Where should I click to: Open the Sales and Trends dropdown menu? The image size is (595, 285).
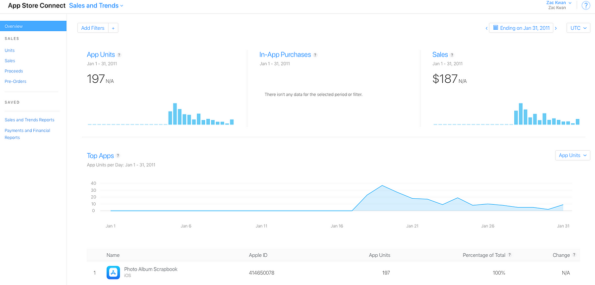pos(96,6)
